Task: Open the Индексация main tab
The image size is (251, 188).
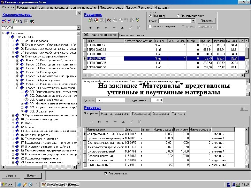Action: point(162,7)
